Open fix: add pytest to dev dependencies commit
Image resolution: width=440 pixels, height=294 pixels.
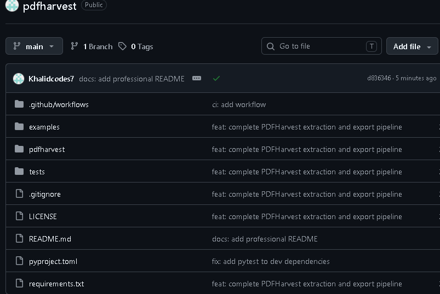click(x=271, y=261)
